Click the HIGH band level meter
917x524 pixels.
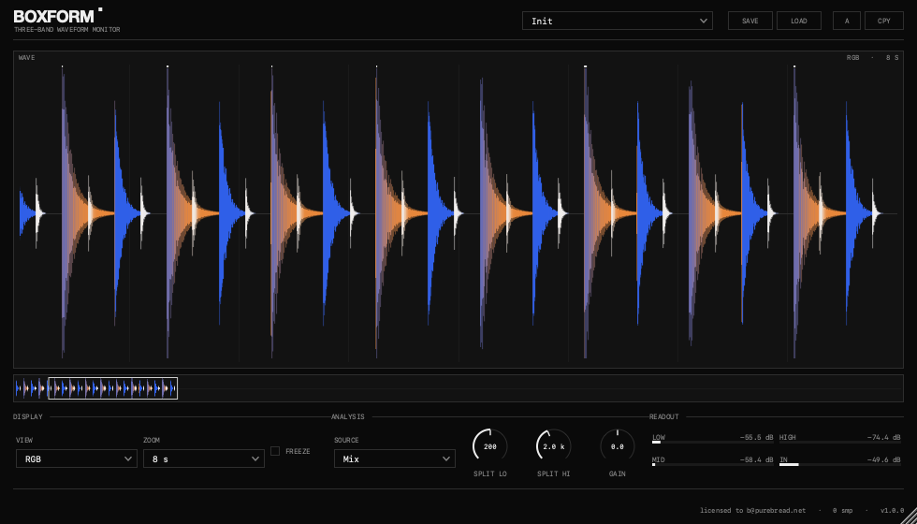tap(840, 442)
